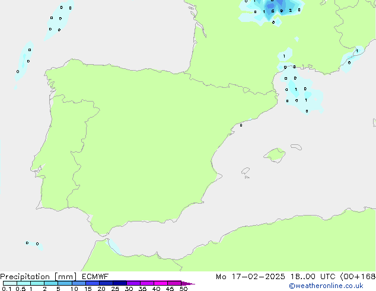
Task: Select the 20–25 mm legend swatch
Action: click(x=106, y=283)
